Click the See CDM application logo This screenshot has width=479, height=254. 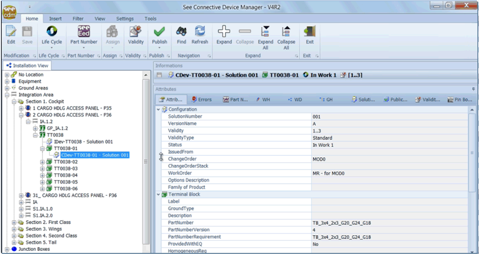(x=9, y=13)
